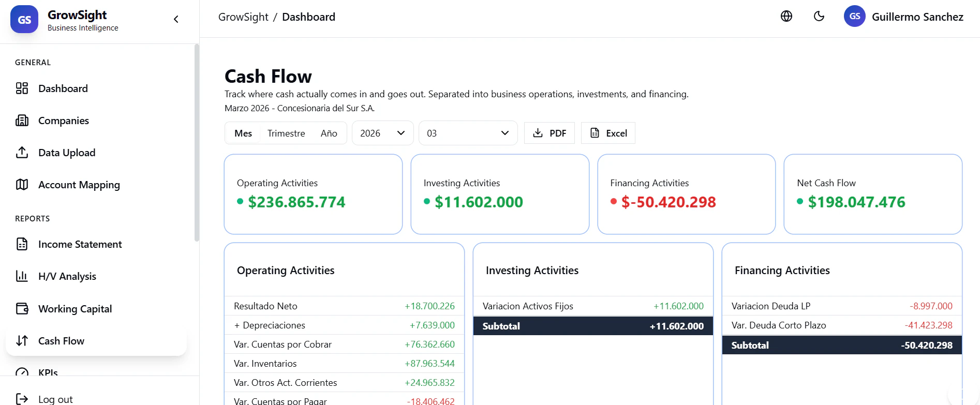Click the Data Upload arrow icon

pyautogui.click(x=22, y=153)
